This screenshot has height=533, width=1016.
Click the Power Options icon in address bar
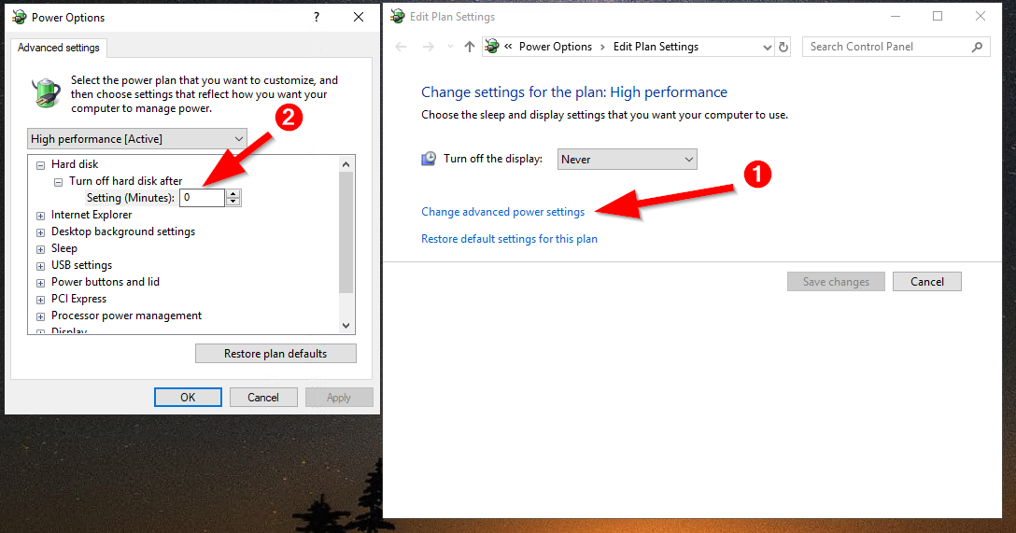(492, 47)
